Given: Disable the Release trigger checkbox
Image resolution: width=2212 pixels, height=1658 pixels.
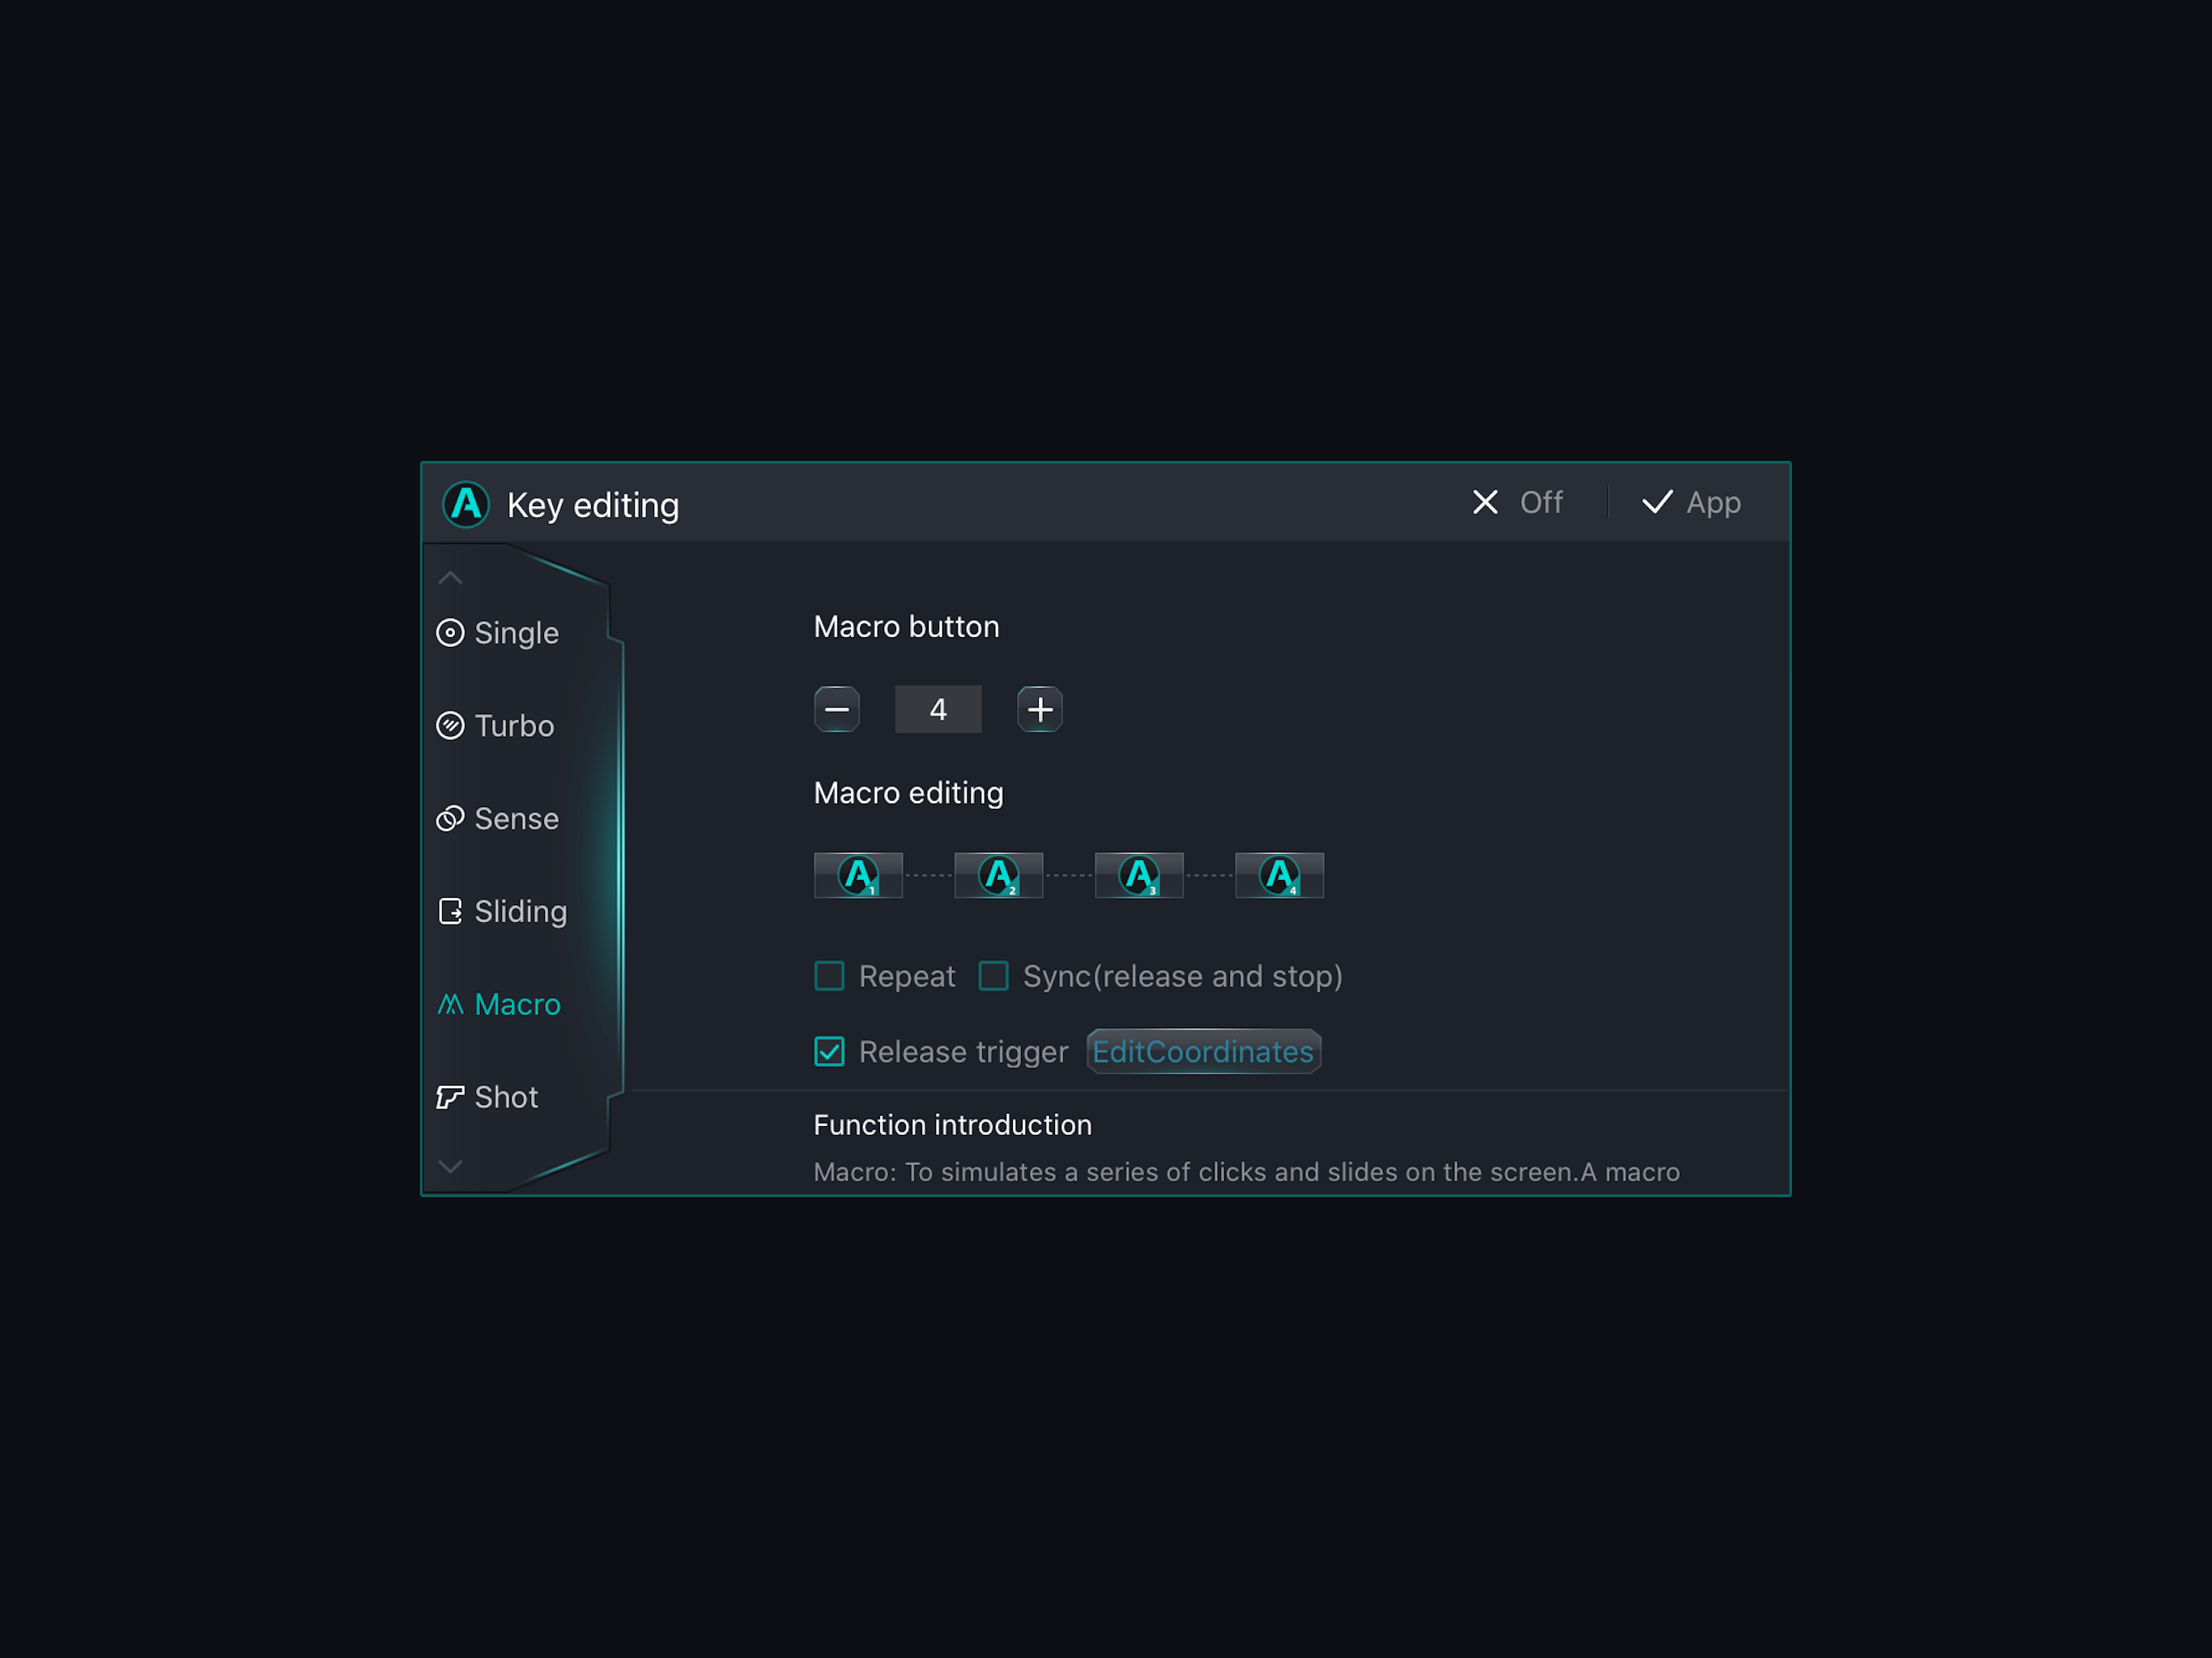Looking at the screenshot, I should 829,1052.
